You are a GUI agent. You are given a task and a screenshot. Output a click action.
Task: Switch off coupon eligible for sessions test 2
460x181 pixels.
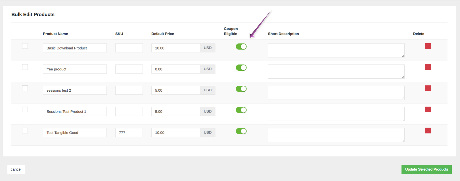tap(241, 89)
